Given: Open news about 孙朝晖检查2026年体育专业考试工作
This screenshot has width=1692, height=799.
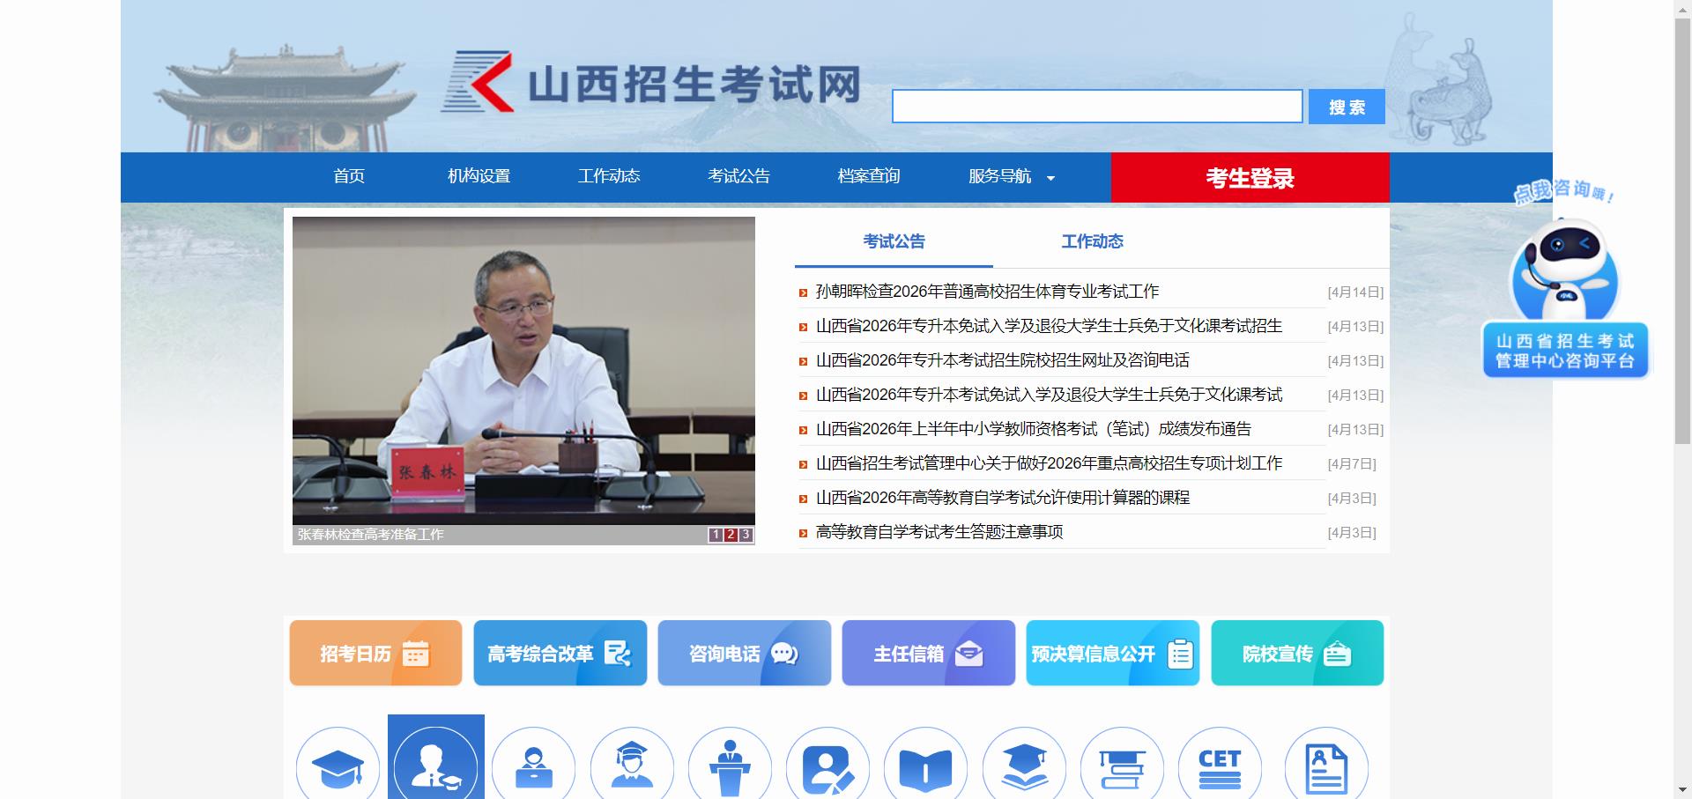Looking at the screenshot, I should (987, 291).
